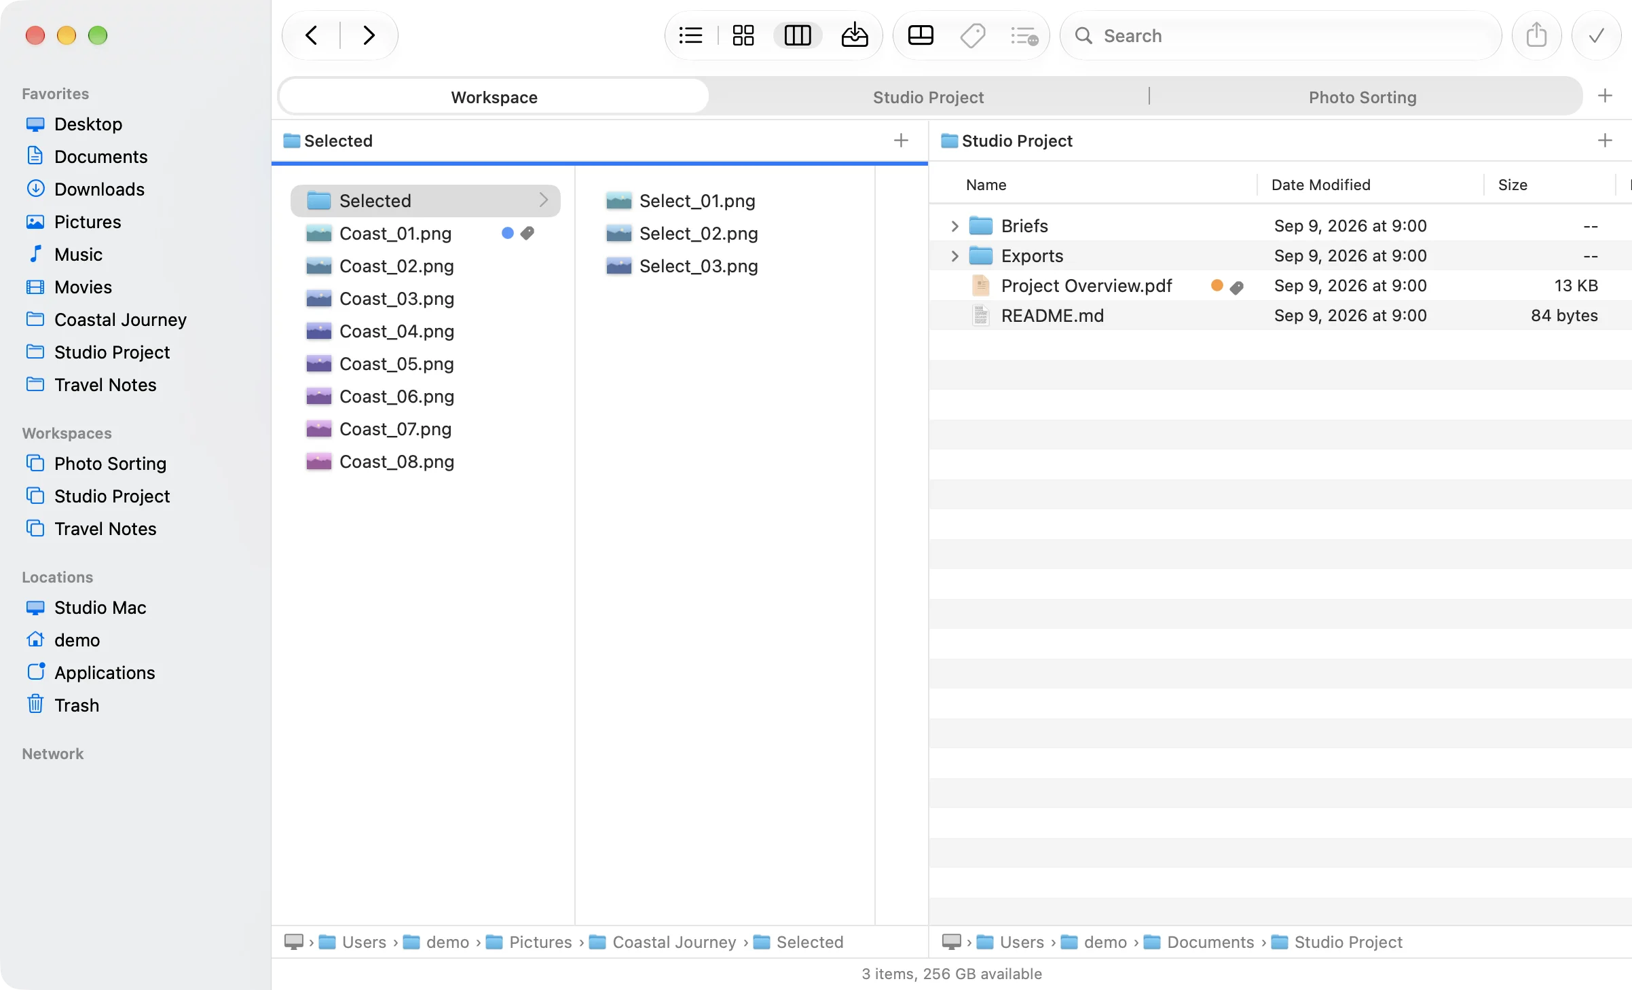Open the list options action icon
Viewport: 1632px width, 990px height.
[x=1024, y=35]
